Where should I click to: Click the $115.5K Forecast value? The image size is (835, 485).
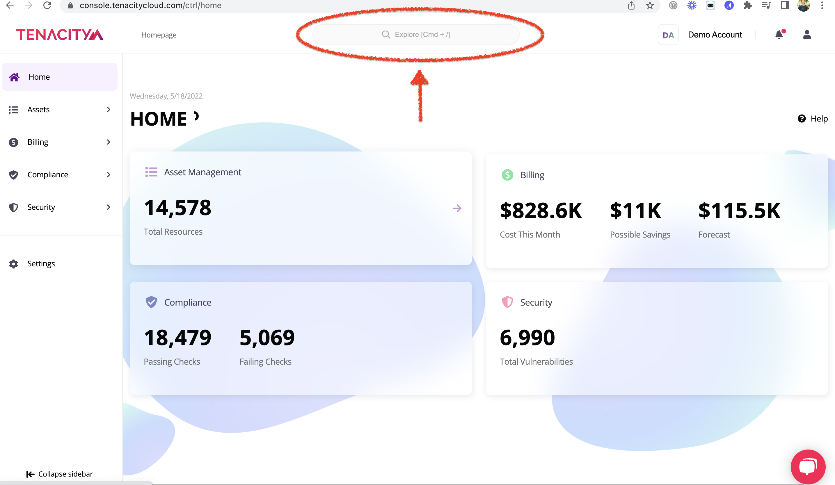click(739, 211)
